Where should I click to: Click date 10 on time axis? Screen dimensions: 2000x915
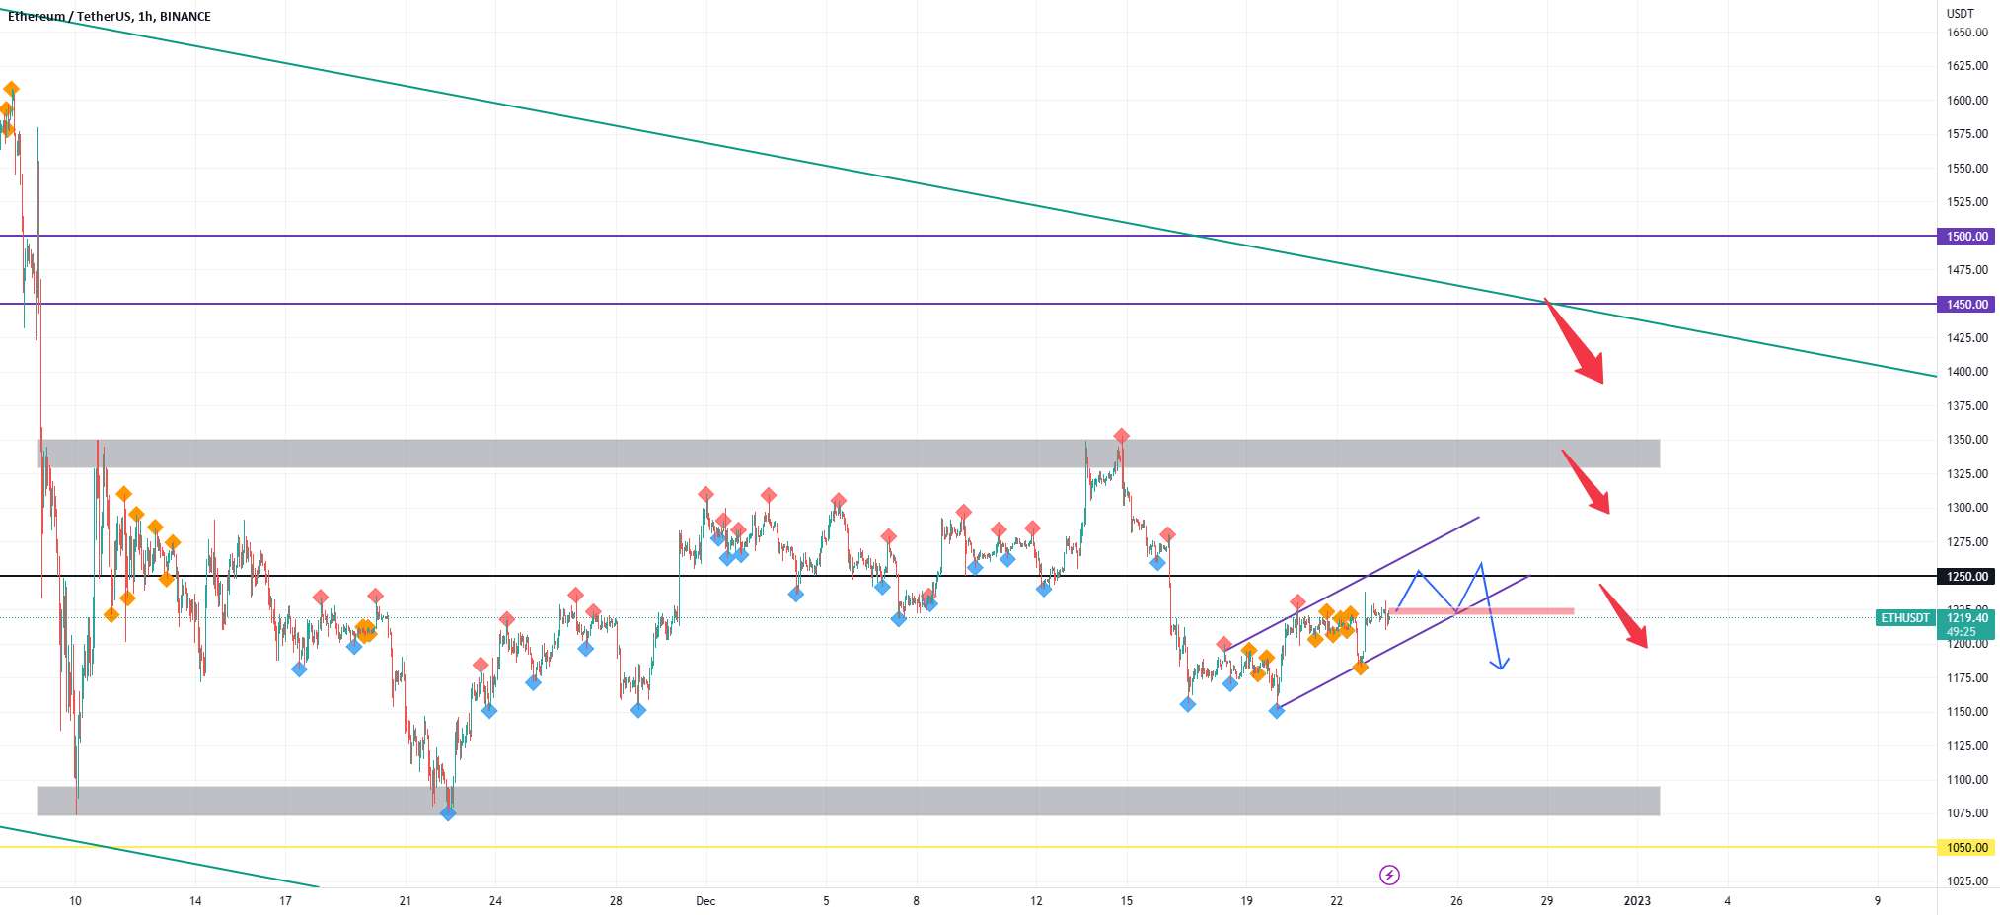point(75,901)
